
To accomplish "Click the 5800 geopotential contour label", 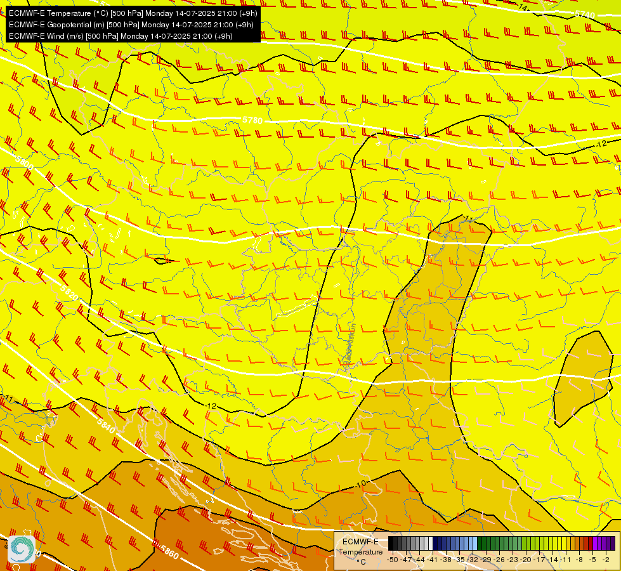I will pyautogui.click(x=25, y=163).
